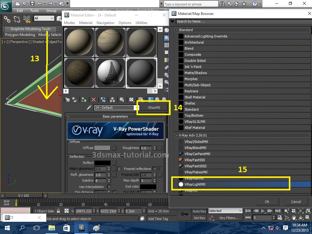Click the Unlink Selection tool
This screenshot has height=234, width=312.
point(17,19)
